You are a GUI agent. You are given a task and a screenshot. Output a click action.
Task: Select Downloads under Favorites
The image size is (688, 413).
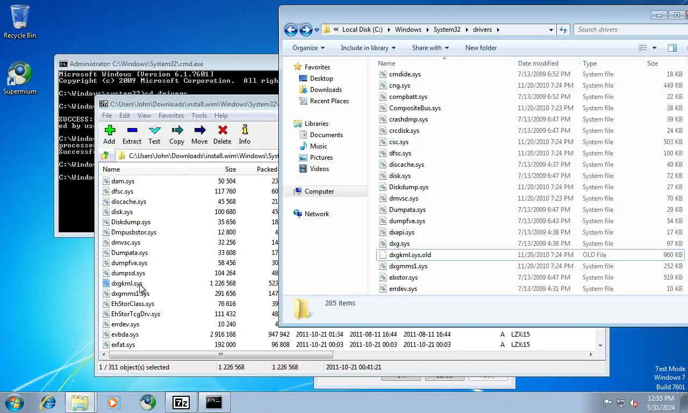pos(326,90)
